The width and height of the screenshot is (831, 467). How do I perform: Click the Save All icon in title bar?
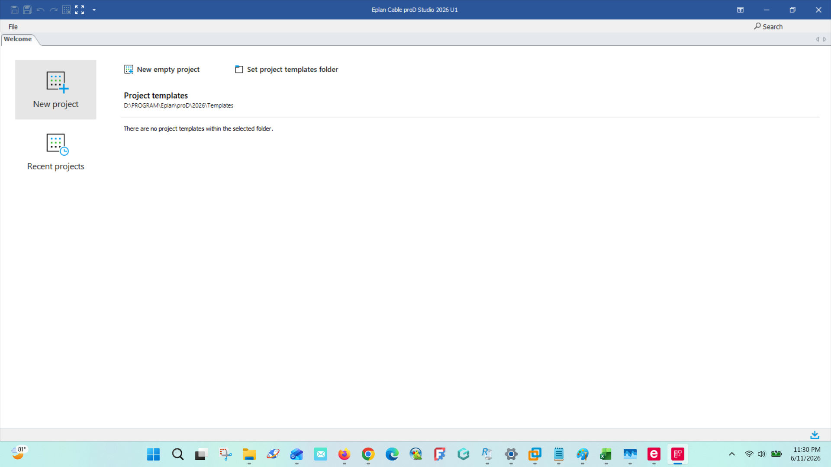27,10
